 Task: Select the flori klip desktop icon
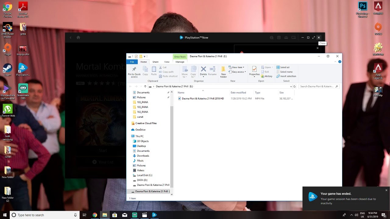378,91
